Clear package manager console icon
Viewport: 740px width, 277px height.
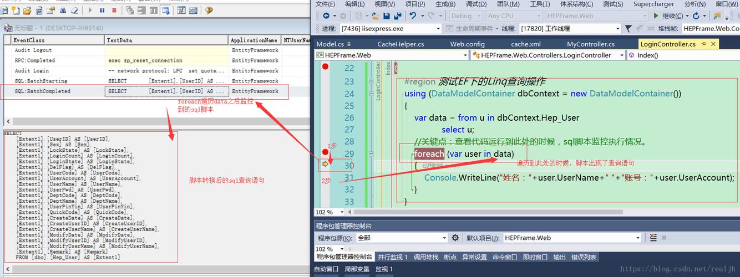tap(653, 238)
